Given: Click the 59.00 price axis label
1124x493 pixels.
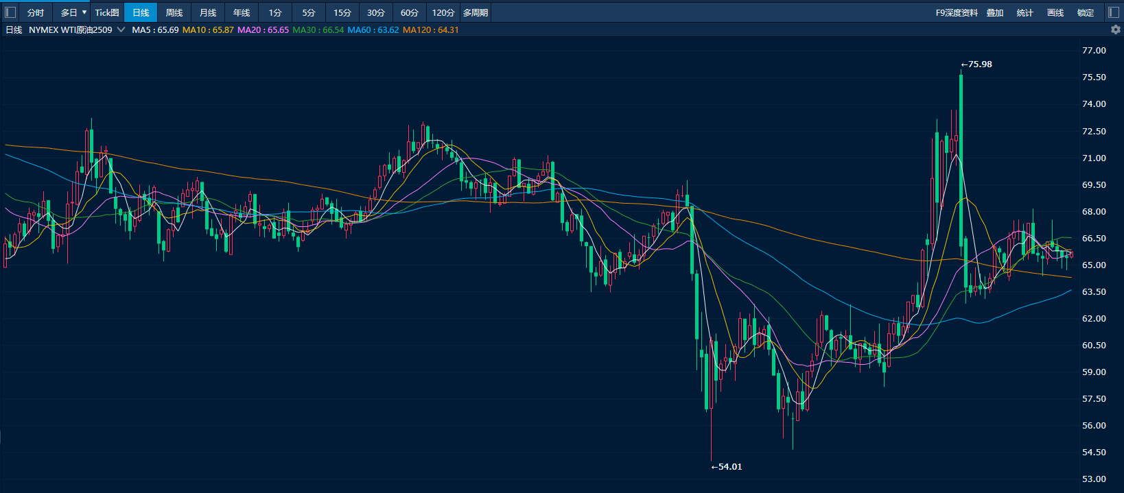Looking at the screenshot, I should click(1094, 372).
